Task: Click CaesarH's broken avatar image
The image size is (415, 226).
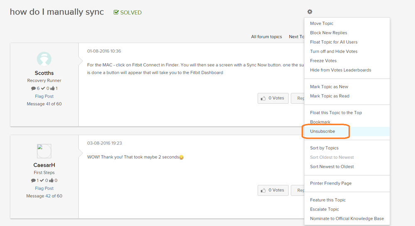Action: (x=44, y=151)
